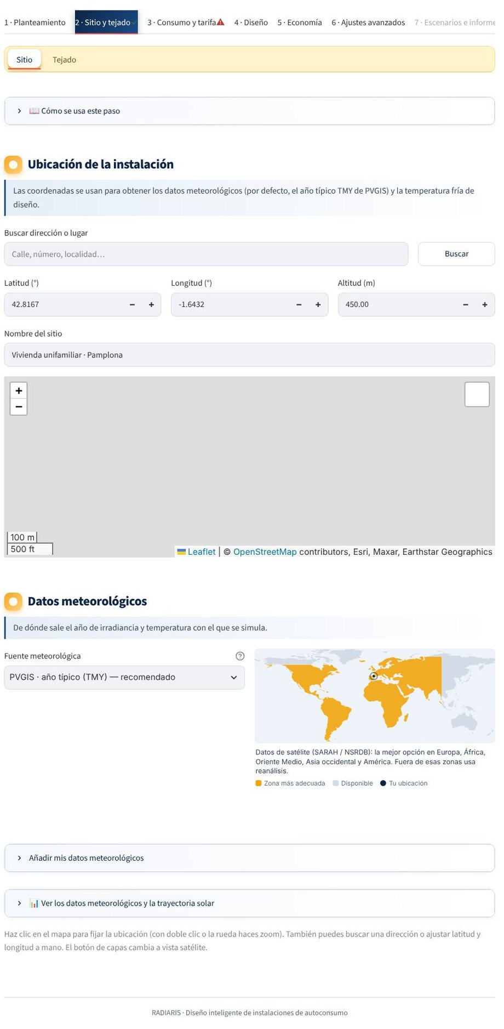This screenshot has width=504, height=1029.
Task: Open the map layers button
Action: tap(477, 394)
